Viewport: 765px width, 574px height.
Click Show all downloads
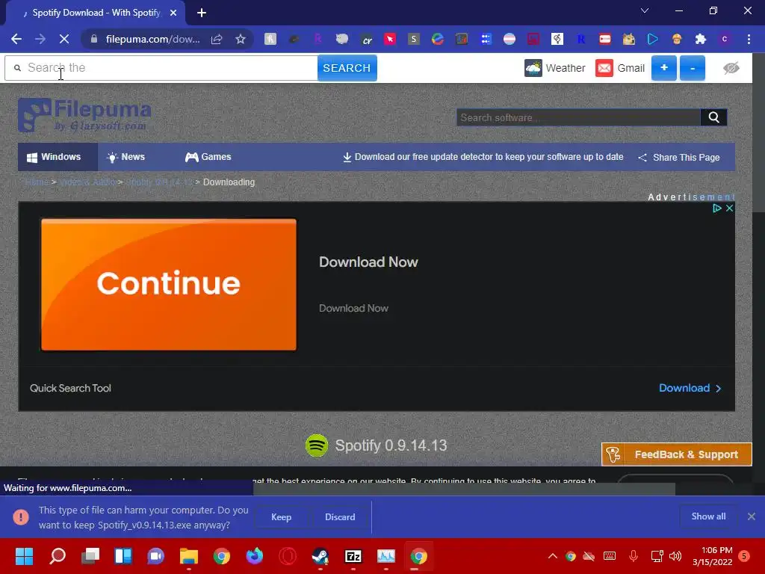[x=708, y=516]
